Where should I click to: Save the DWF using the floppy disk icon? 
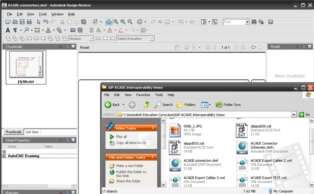(x=22, y=22)
